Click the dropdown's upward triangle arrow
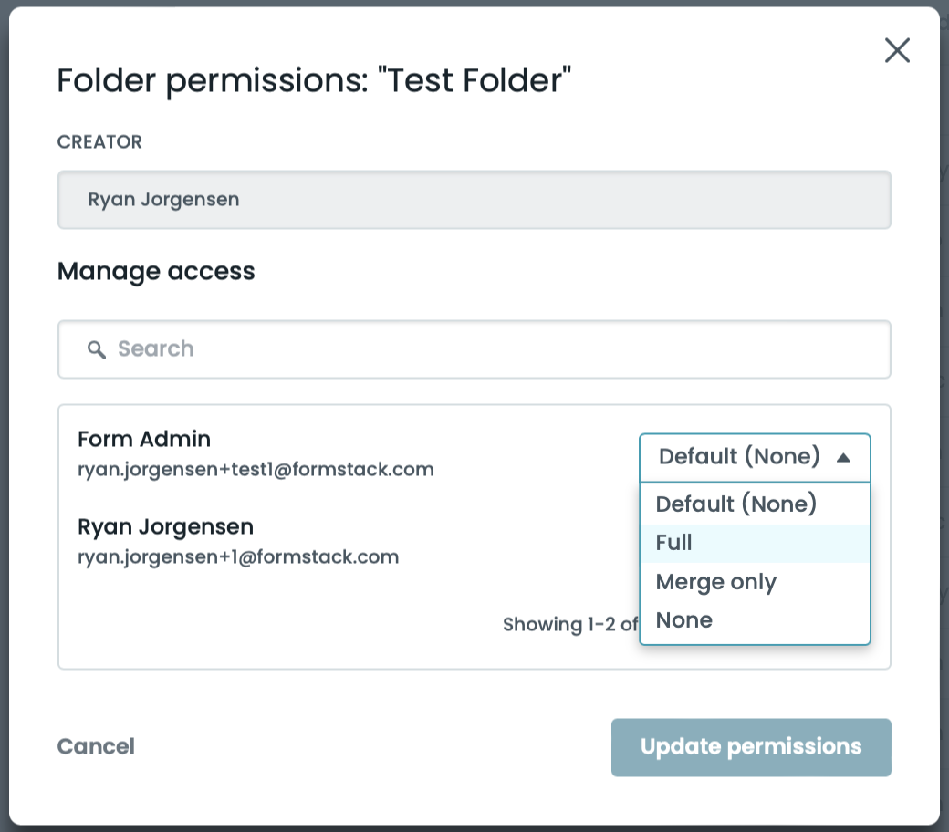The image size is (949, 832). click(843, 457)
